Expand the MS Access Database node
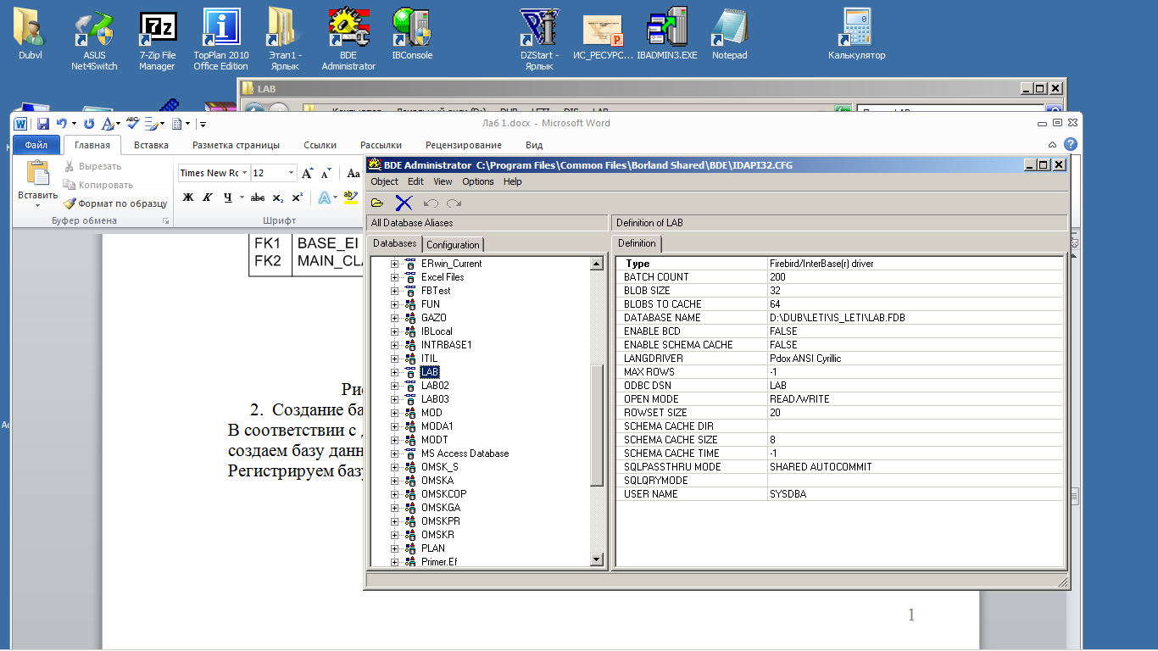1158x651 pixels. point(394,453)
